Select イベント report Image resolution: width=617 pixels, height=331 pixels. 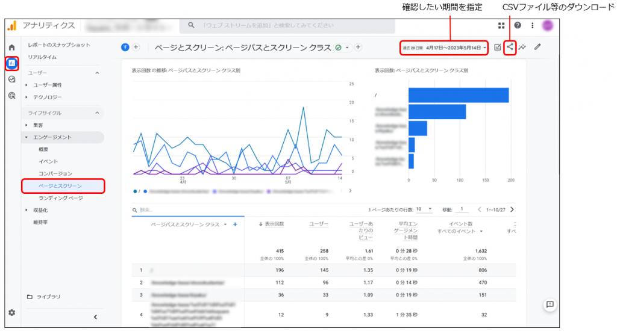(48, 161)
